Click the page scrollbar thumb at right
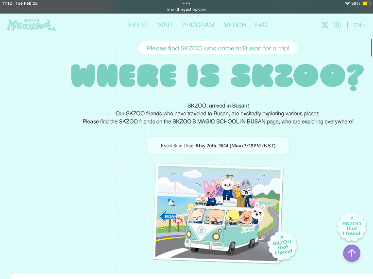 (372, 47)
